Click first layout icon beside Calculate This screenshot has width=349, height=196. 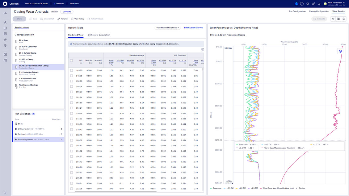[333, 19]
